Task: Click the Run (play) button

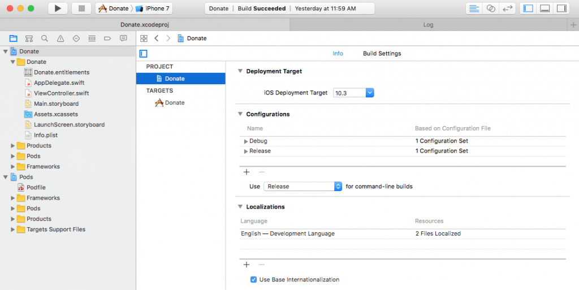Action: coord(58,8)
